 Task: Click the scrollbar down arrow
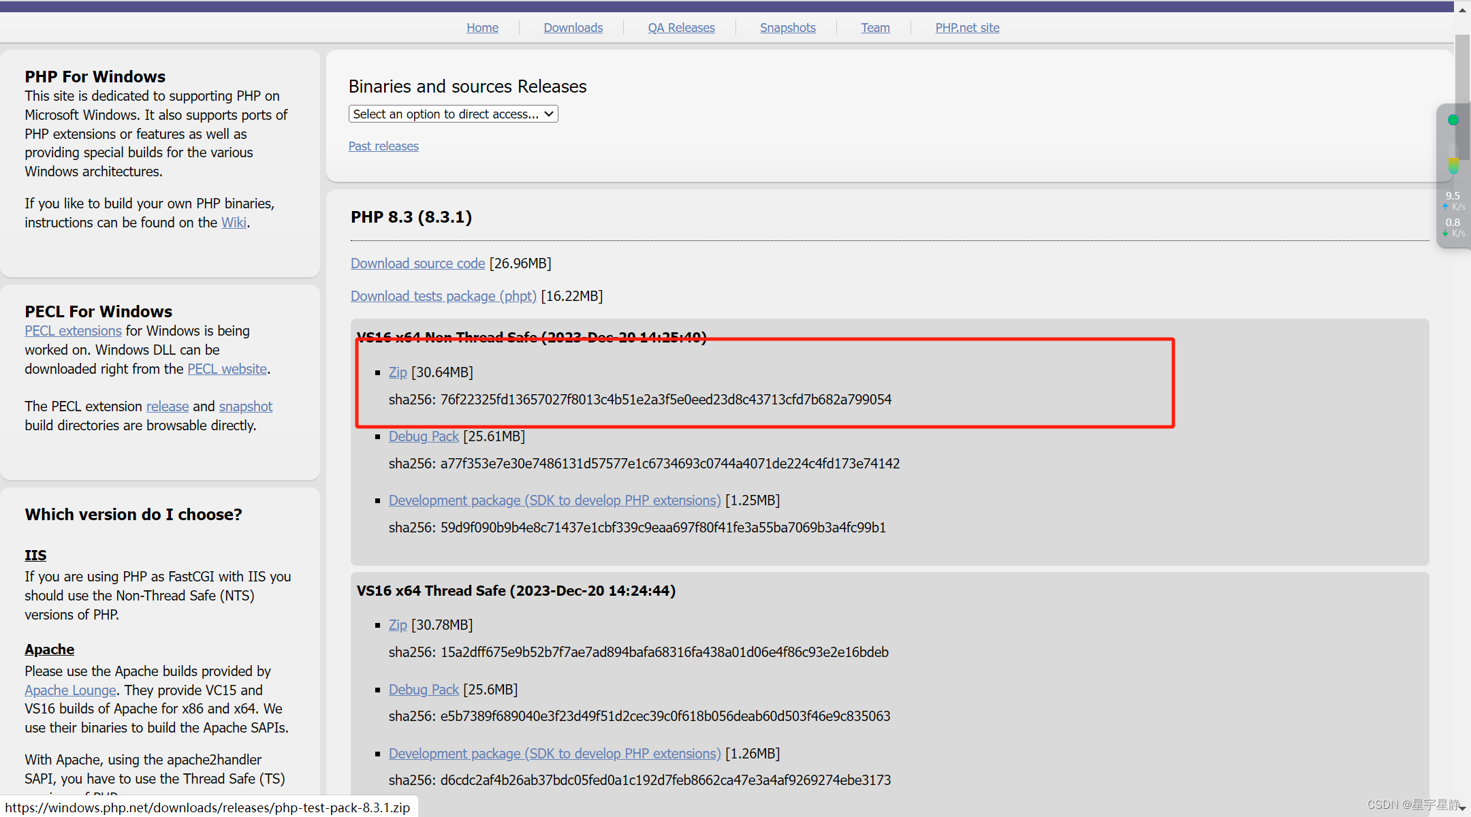tap(1462, 808)
